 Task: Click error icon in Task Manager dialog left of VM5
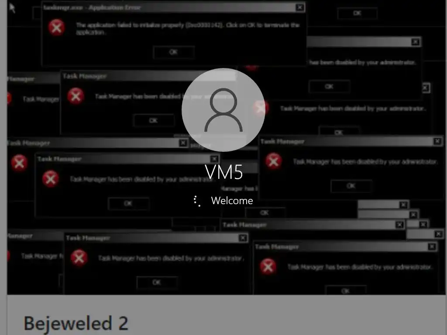pos(51,179)
